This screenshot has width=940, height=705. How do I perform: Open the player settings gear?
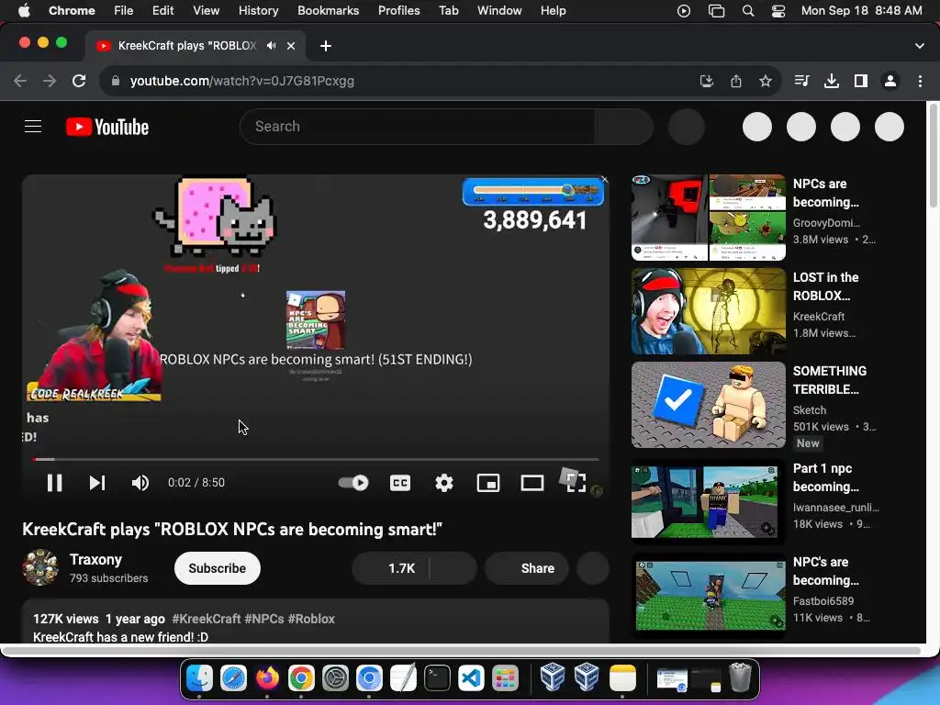click(x=444, y=483)
